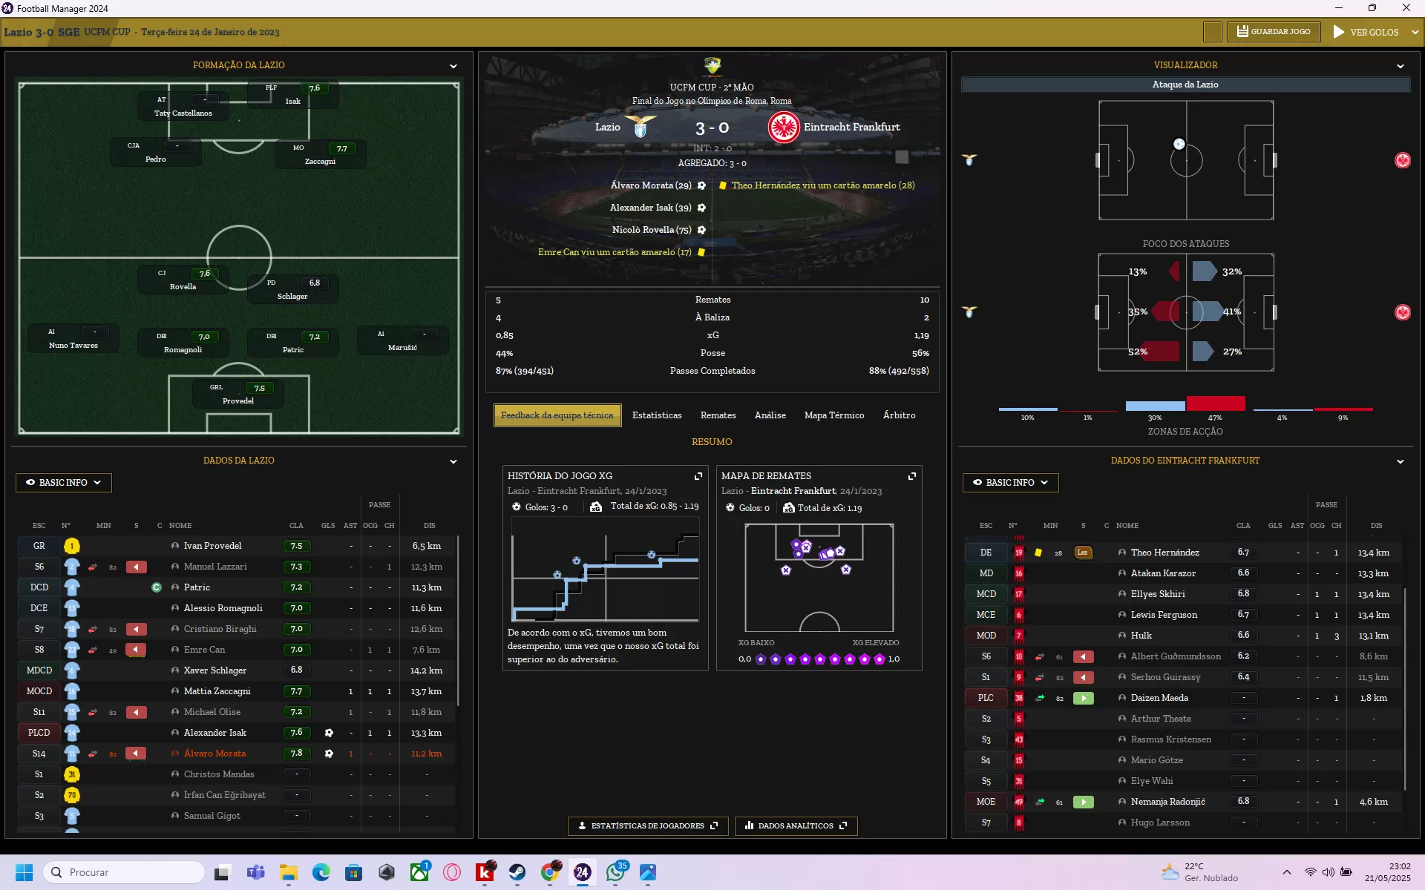Click the Lazio club crest in scoreline

point(641,127)
